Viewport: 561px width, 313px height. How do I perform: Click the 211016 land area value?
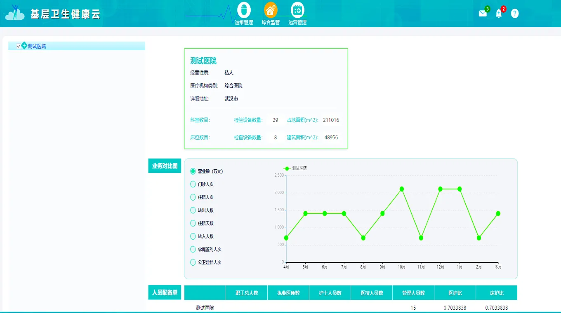pos(331,120)
